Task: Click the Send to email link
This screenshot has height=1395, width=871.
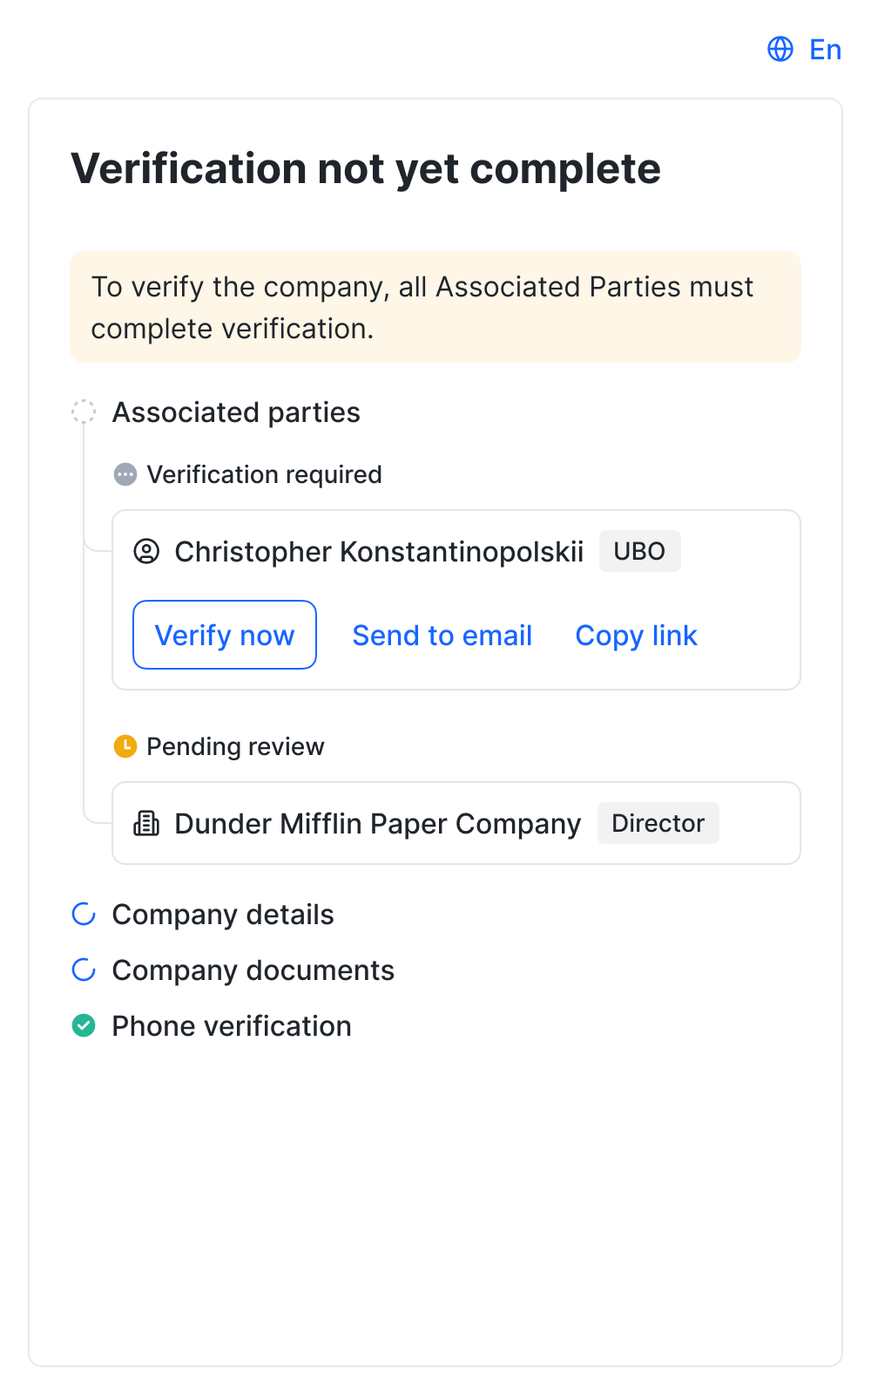Action: pyautogui.click(x=442, y=636)
